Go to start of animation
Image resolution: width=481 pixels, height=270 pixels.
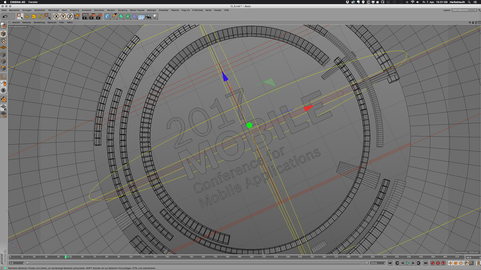point(390,263)
